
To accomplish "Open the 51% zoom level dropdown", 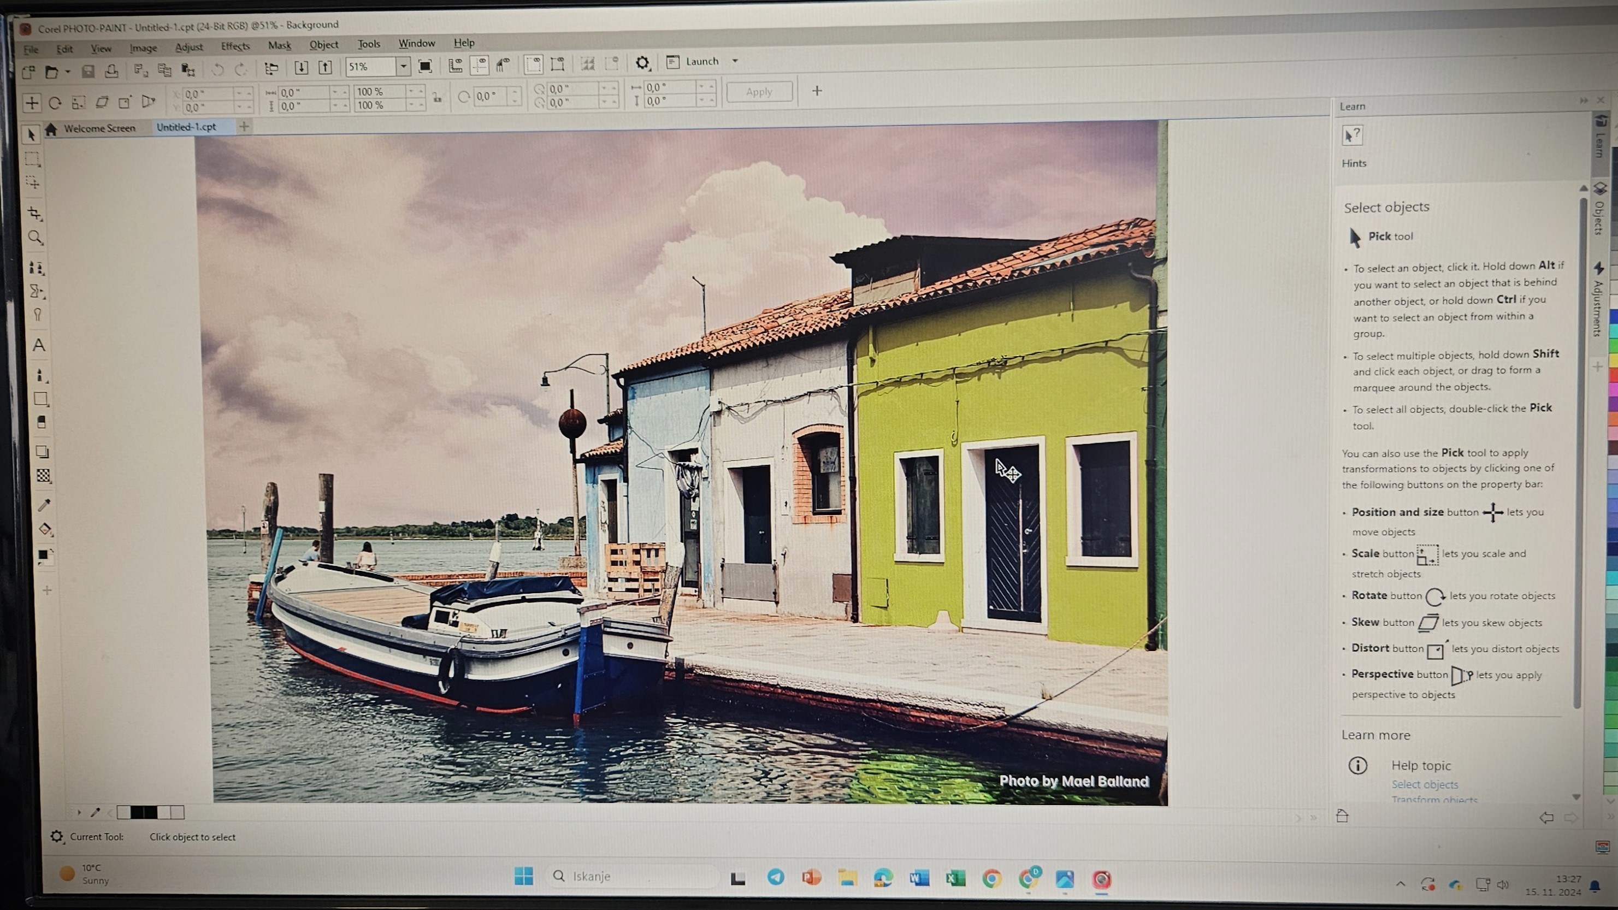I will pyautogui.click(x=403, y=66).
